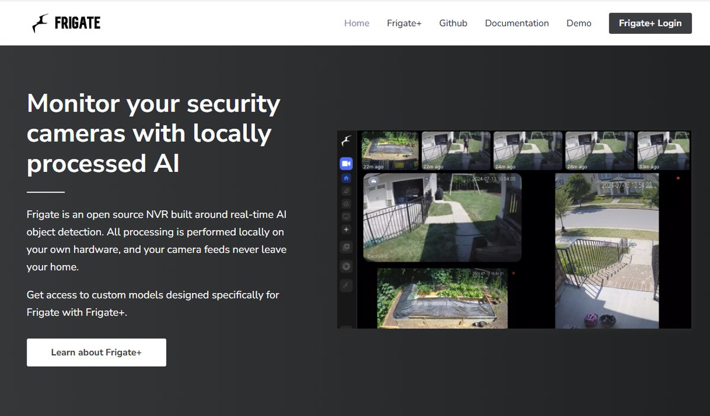Click the red dot beside garden bed camera

coord(513,273)
